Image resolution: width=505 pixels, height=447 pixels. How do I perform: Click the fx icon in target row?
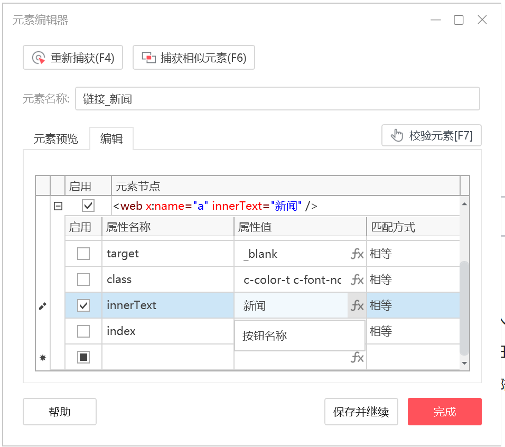357,254
